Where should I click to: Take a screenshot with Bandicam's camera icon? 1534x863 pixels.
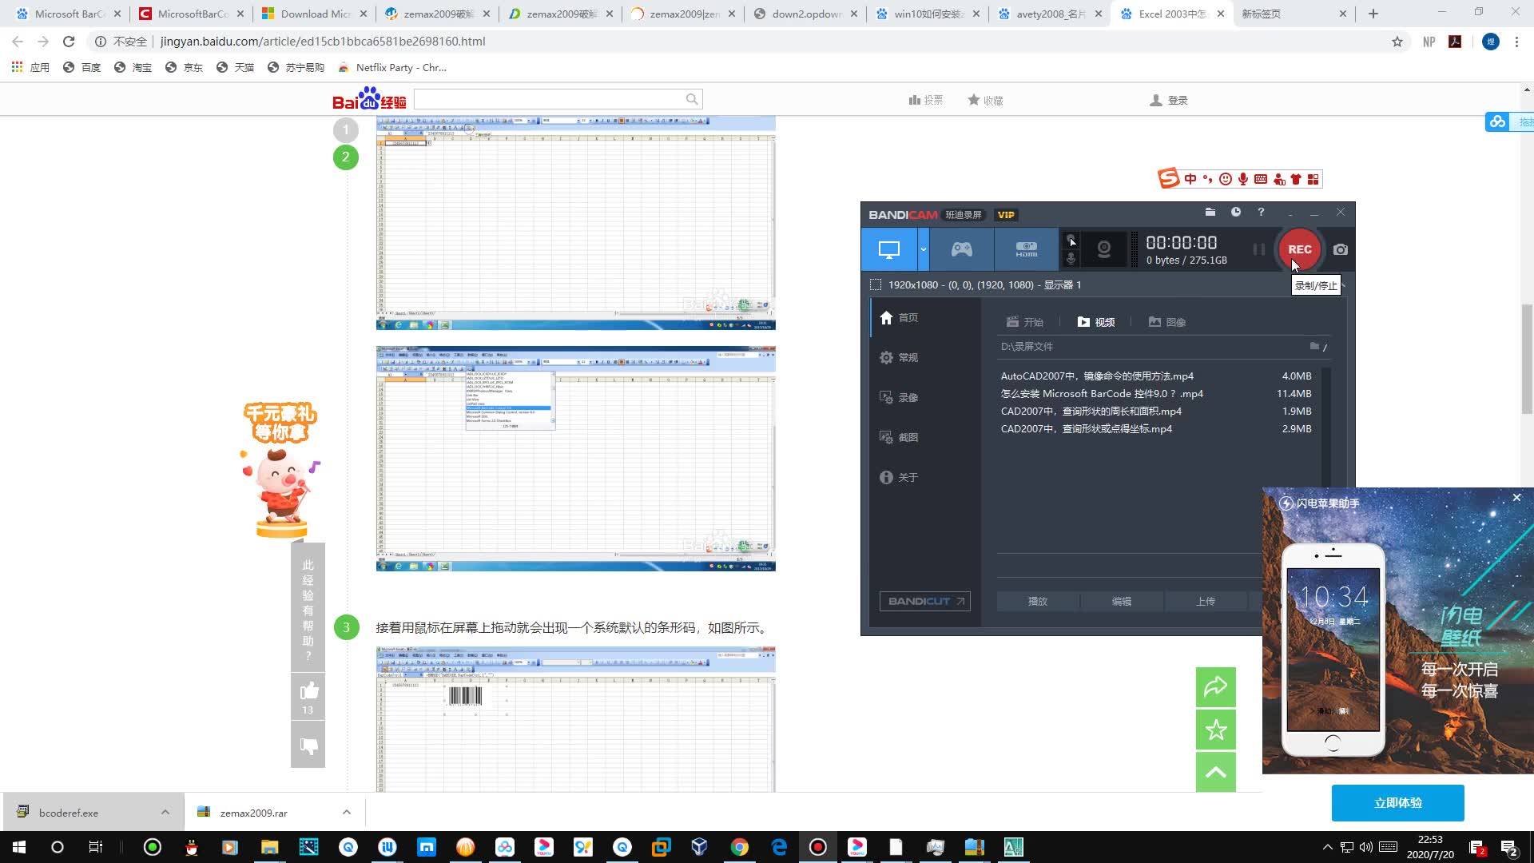(1340, 249)
